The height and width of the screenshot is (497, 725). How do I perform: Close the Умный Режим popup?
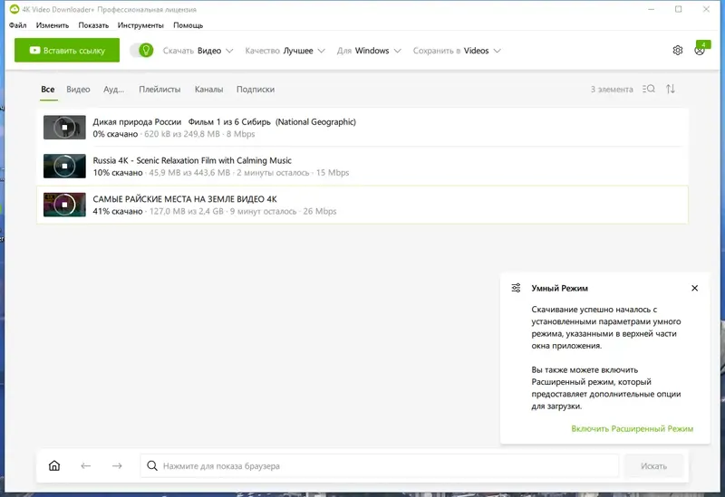coord(695,288)
